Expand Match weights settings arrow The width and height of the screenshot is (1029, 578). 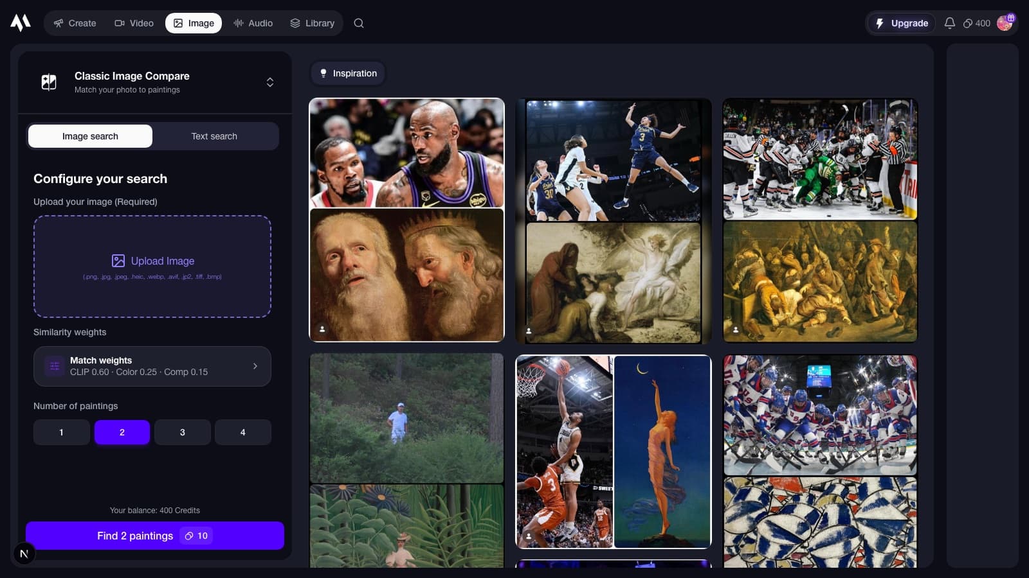tap(255, 366)
